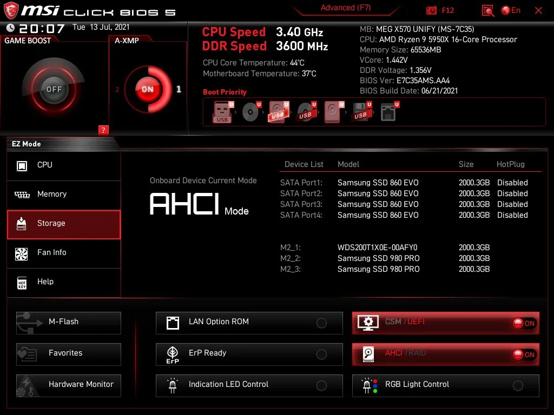
Task: Click the AHCI/RAID disk icon
Action: (x=368, y=354)
